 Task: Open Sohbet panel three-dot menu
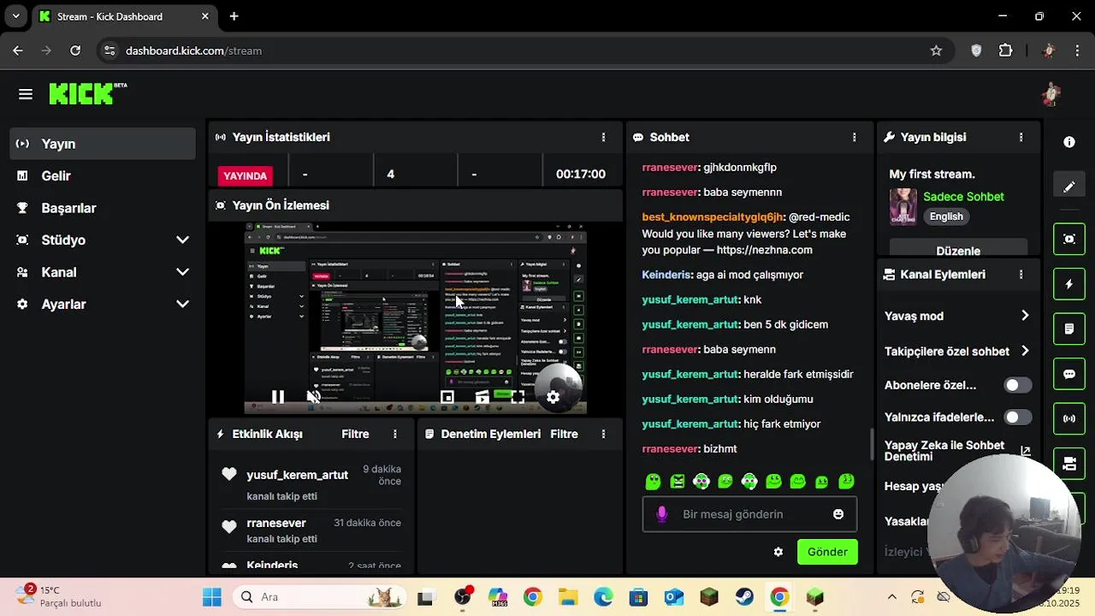854,137
